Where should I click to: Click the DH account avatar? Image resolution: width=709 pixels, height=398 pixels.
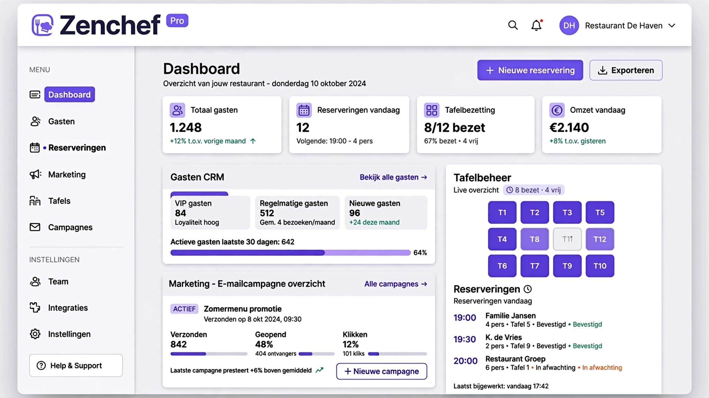tap(569, 25)
